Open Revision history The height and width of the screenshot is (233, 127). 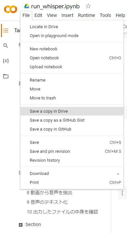click(72, 160)
